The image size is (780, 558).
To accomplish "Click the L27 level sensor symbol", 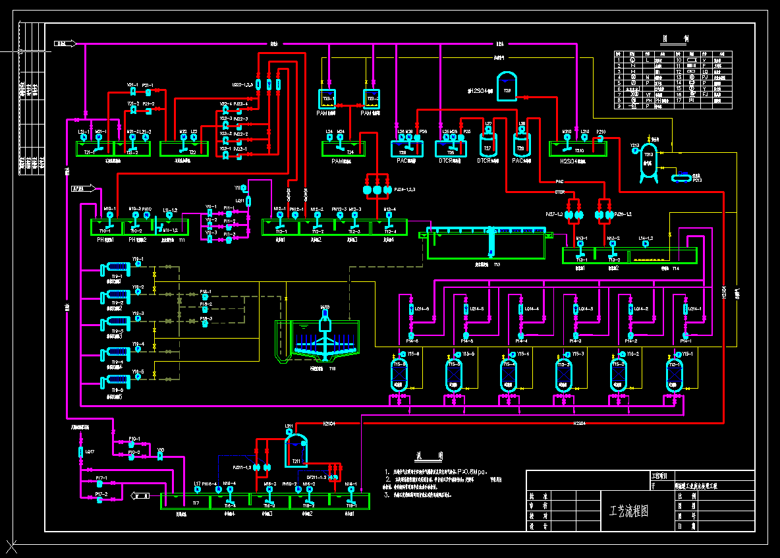I will pyautogui.click(x=489, y=129).
